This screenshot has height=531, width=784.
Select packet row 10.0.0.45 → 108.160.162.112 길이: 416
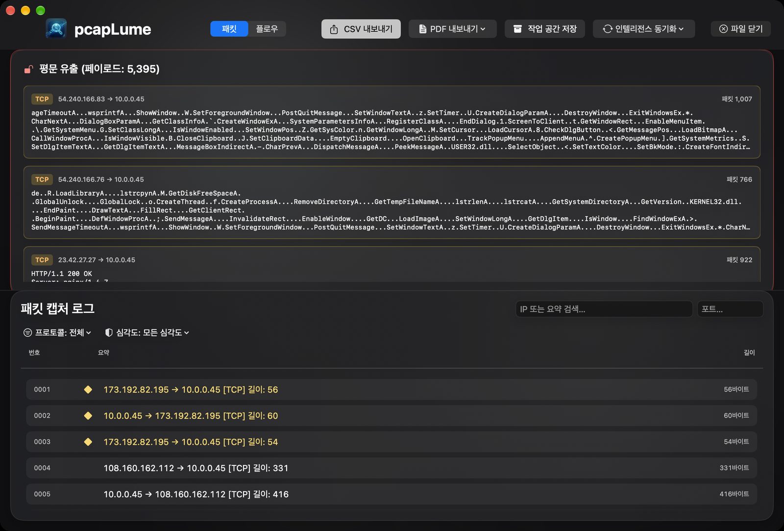(392, 494)
